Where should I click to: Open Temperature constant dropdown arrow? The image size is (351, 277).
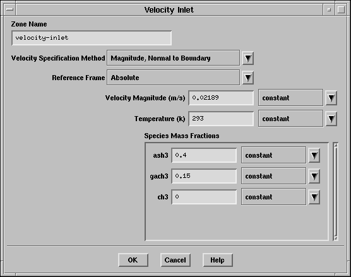pyautogui.click(x=331, y=119)
